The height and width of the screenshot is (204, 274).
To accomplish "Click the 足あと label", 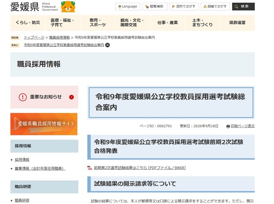I will pos(15,45).
